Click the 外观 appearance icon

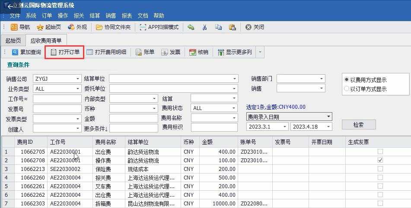coord(71,27)
